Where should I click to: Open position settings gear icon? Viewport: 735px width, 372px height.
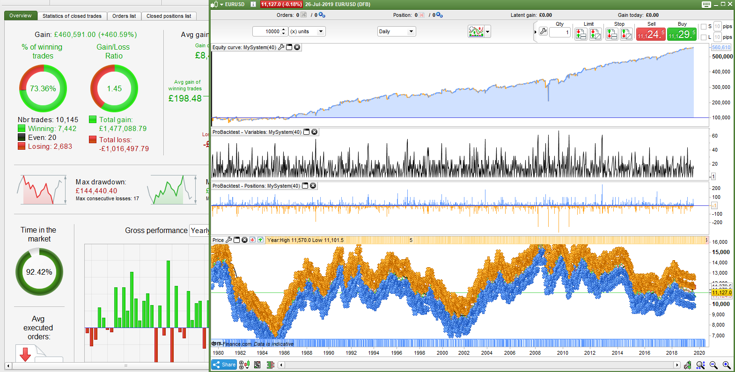tap(439, 15)
